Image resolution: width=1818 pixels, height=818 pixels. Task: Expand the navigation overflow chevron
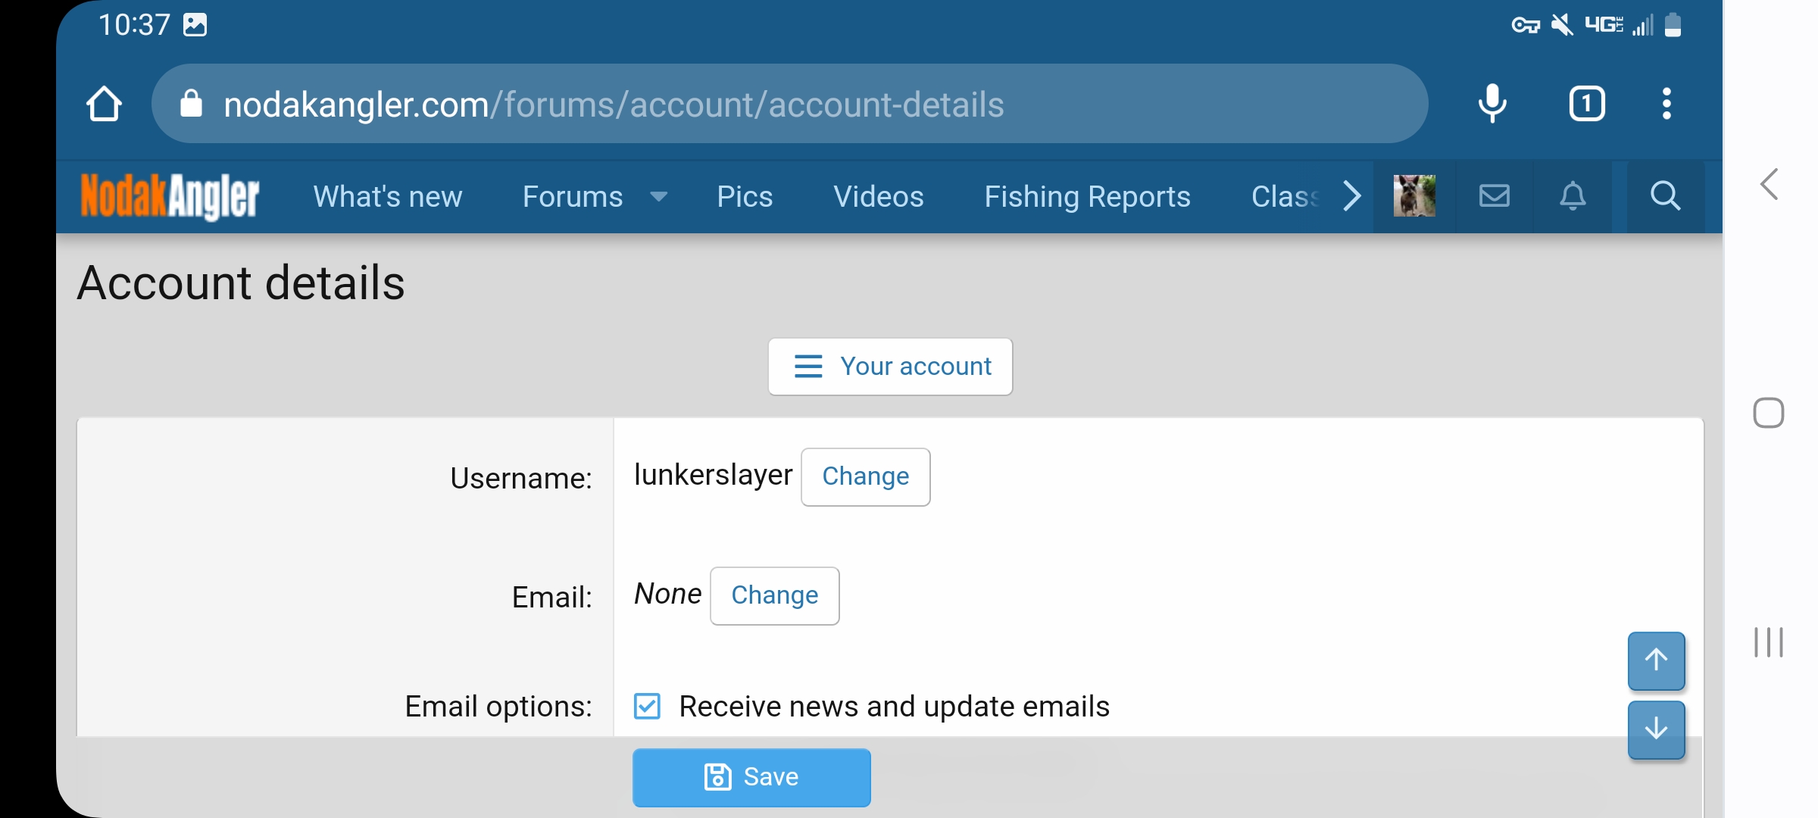(x=1348, y=195)
